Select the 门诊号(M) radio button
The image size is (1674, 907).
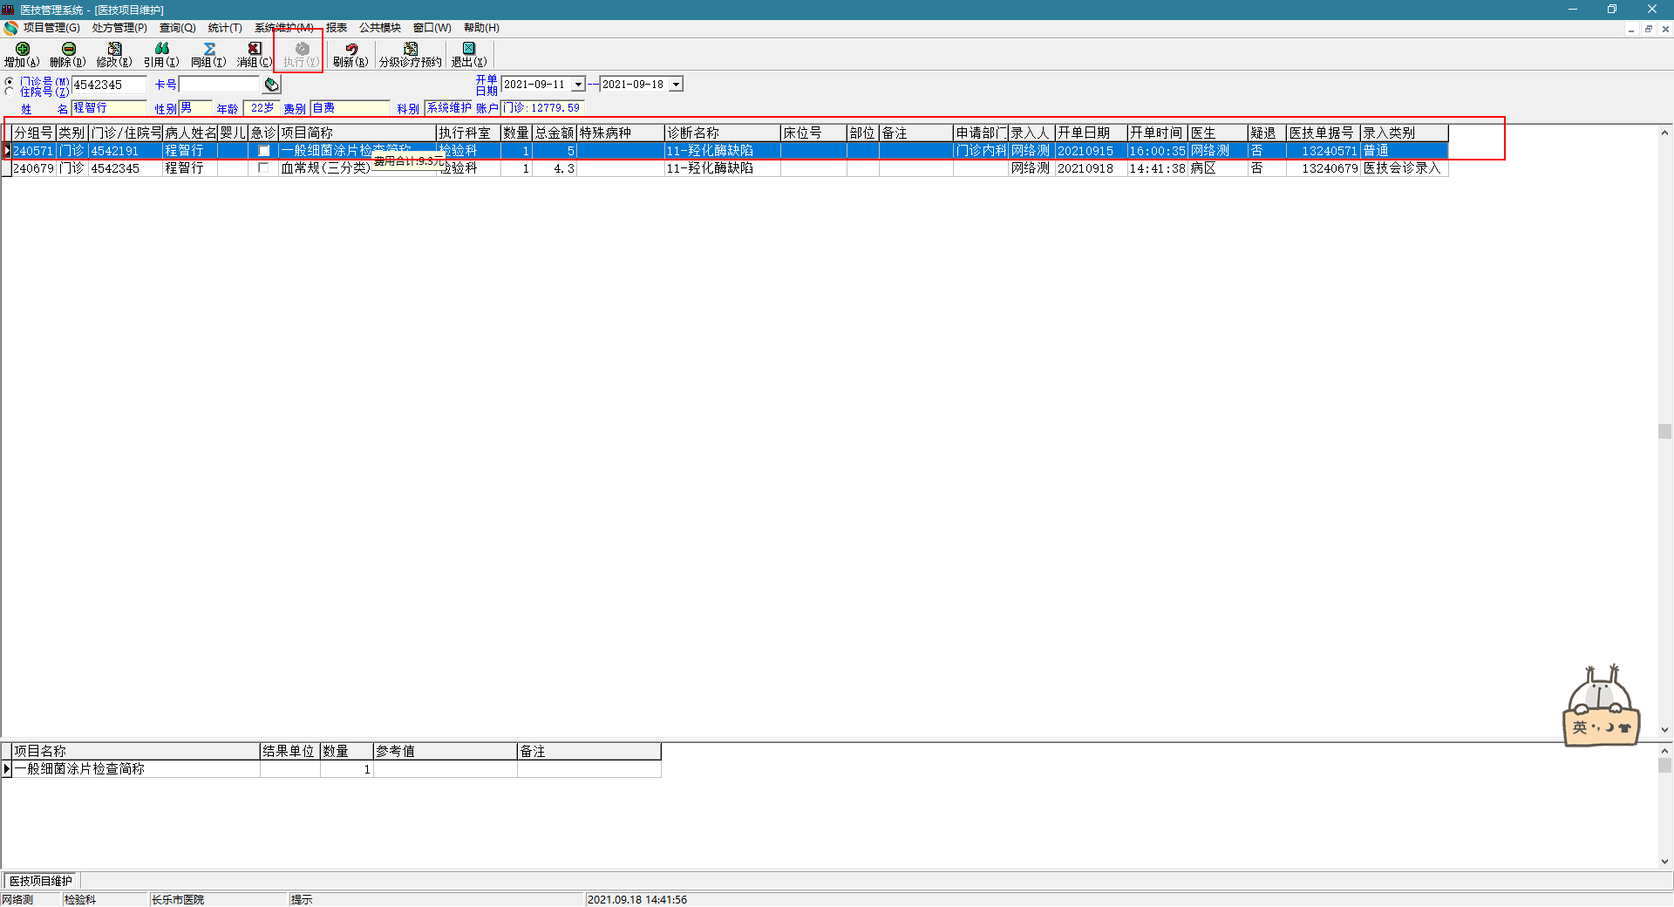click(x=10, y=81)
